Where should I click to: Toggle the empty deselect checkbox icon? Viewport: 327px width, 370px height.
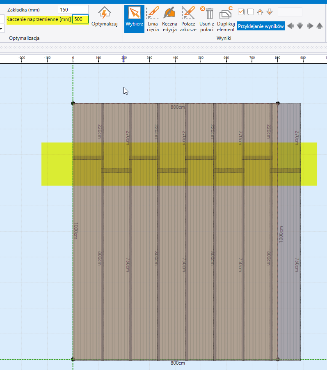point(250,11)
